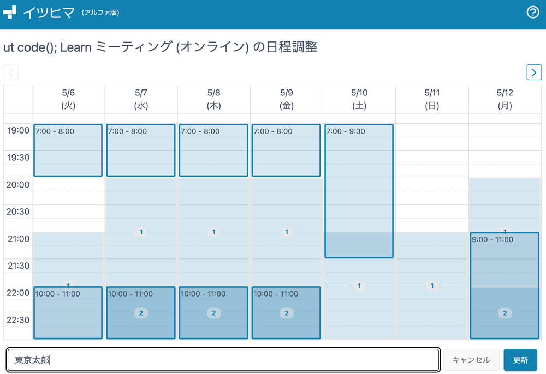546x374 pixels.
Task: Click the Itsuhima logo icon
Action: coord(10,13)
